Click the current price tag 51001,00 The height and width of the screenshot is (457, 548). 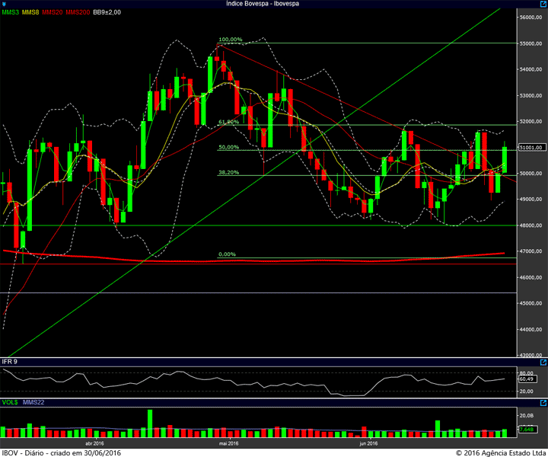pyautogui.click(x=531, y=148)
